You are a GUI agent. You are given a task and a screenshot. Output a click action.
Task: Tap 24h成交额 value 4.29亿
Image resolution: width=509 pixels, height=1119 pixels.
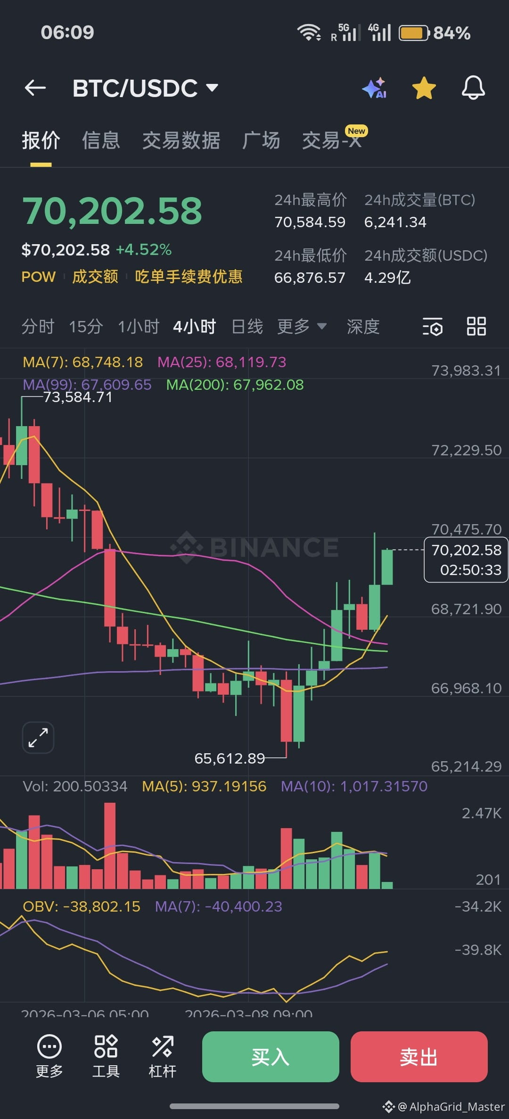pos(388,278)
